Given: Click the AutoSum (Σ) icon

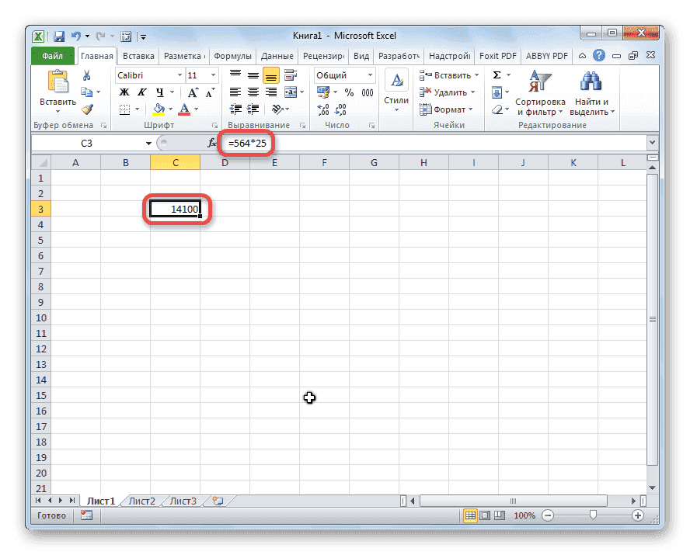Looking at the screenshot, I should click(497, 75).
